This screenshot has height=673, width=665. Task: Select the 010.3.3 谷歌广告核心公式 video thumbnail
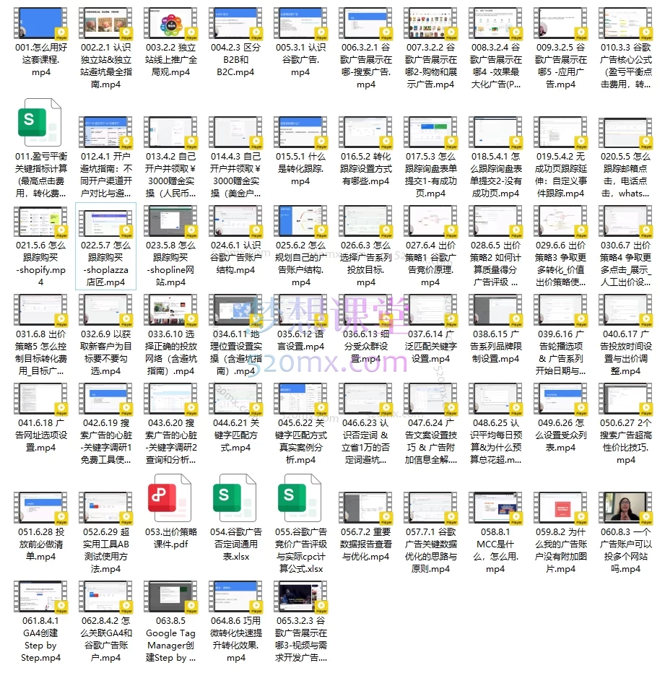[625, 26]
